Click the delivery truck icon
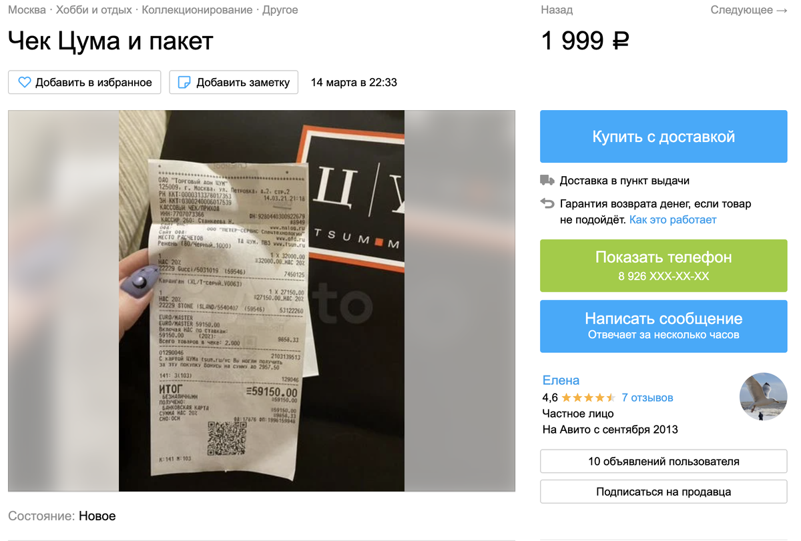Image resolution: width=801 pixels, height=541 pixels. 547,181
